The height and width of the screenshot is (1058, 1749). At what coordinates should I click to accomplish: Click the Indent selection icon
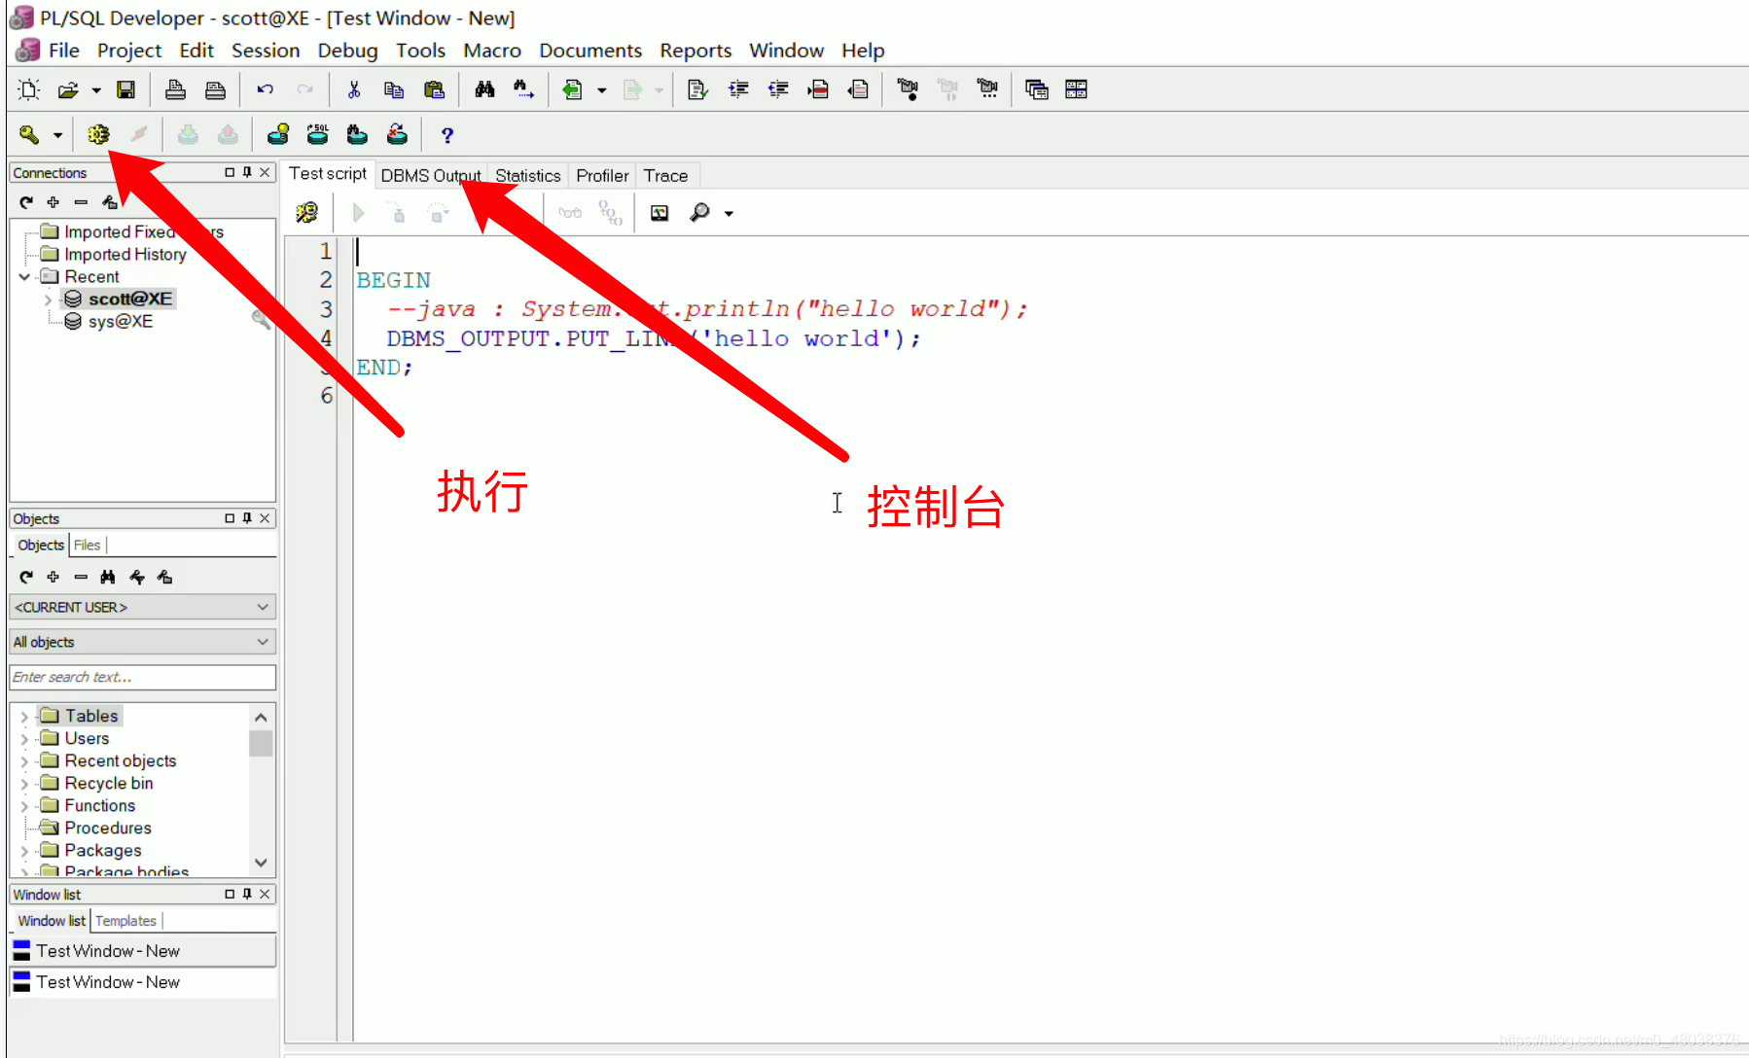point(738,89)
